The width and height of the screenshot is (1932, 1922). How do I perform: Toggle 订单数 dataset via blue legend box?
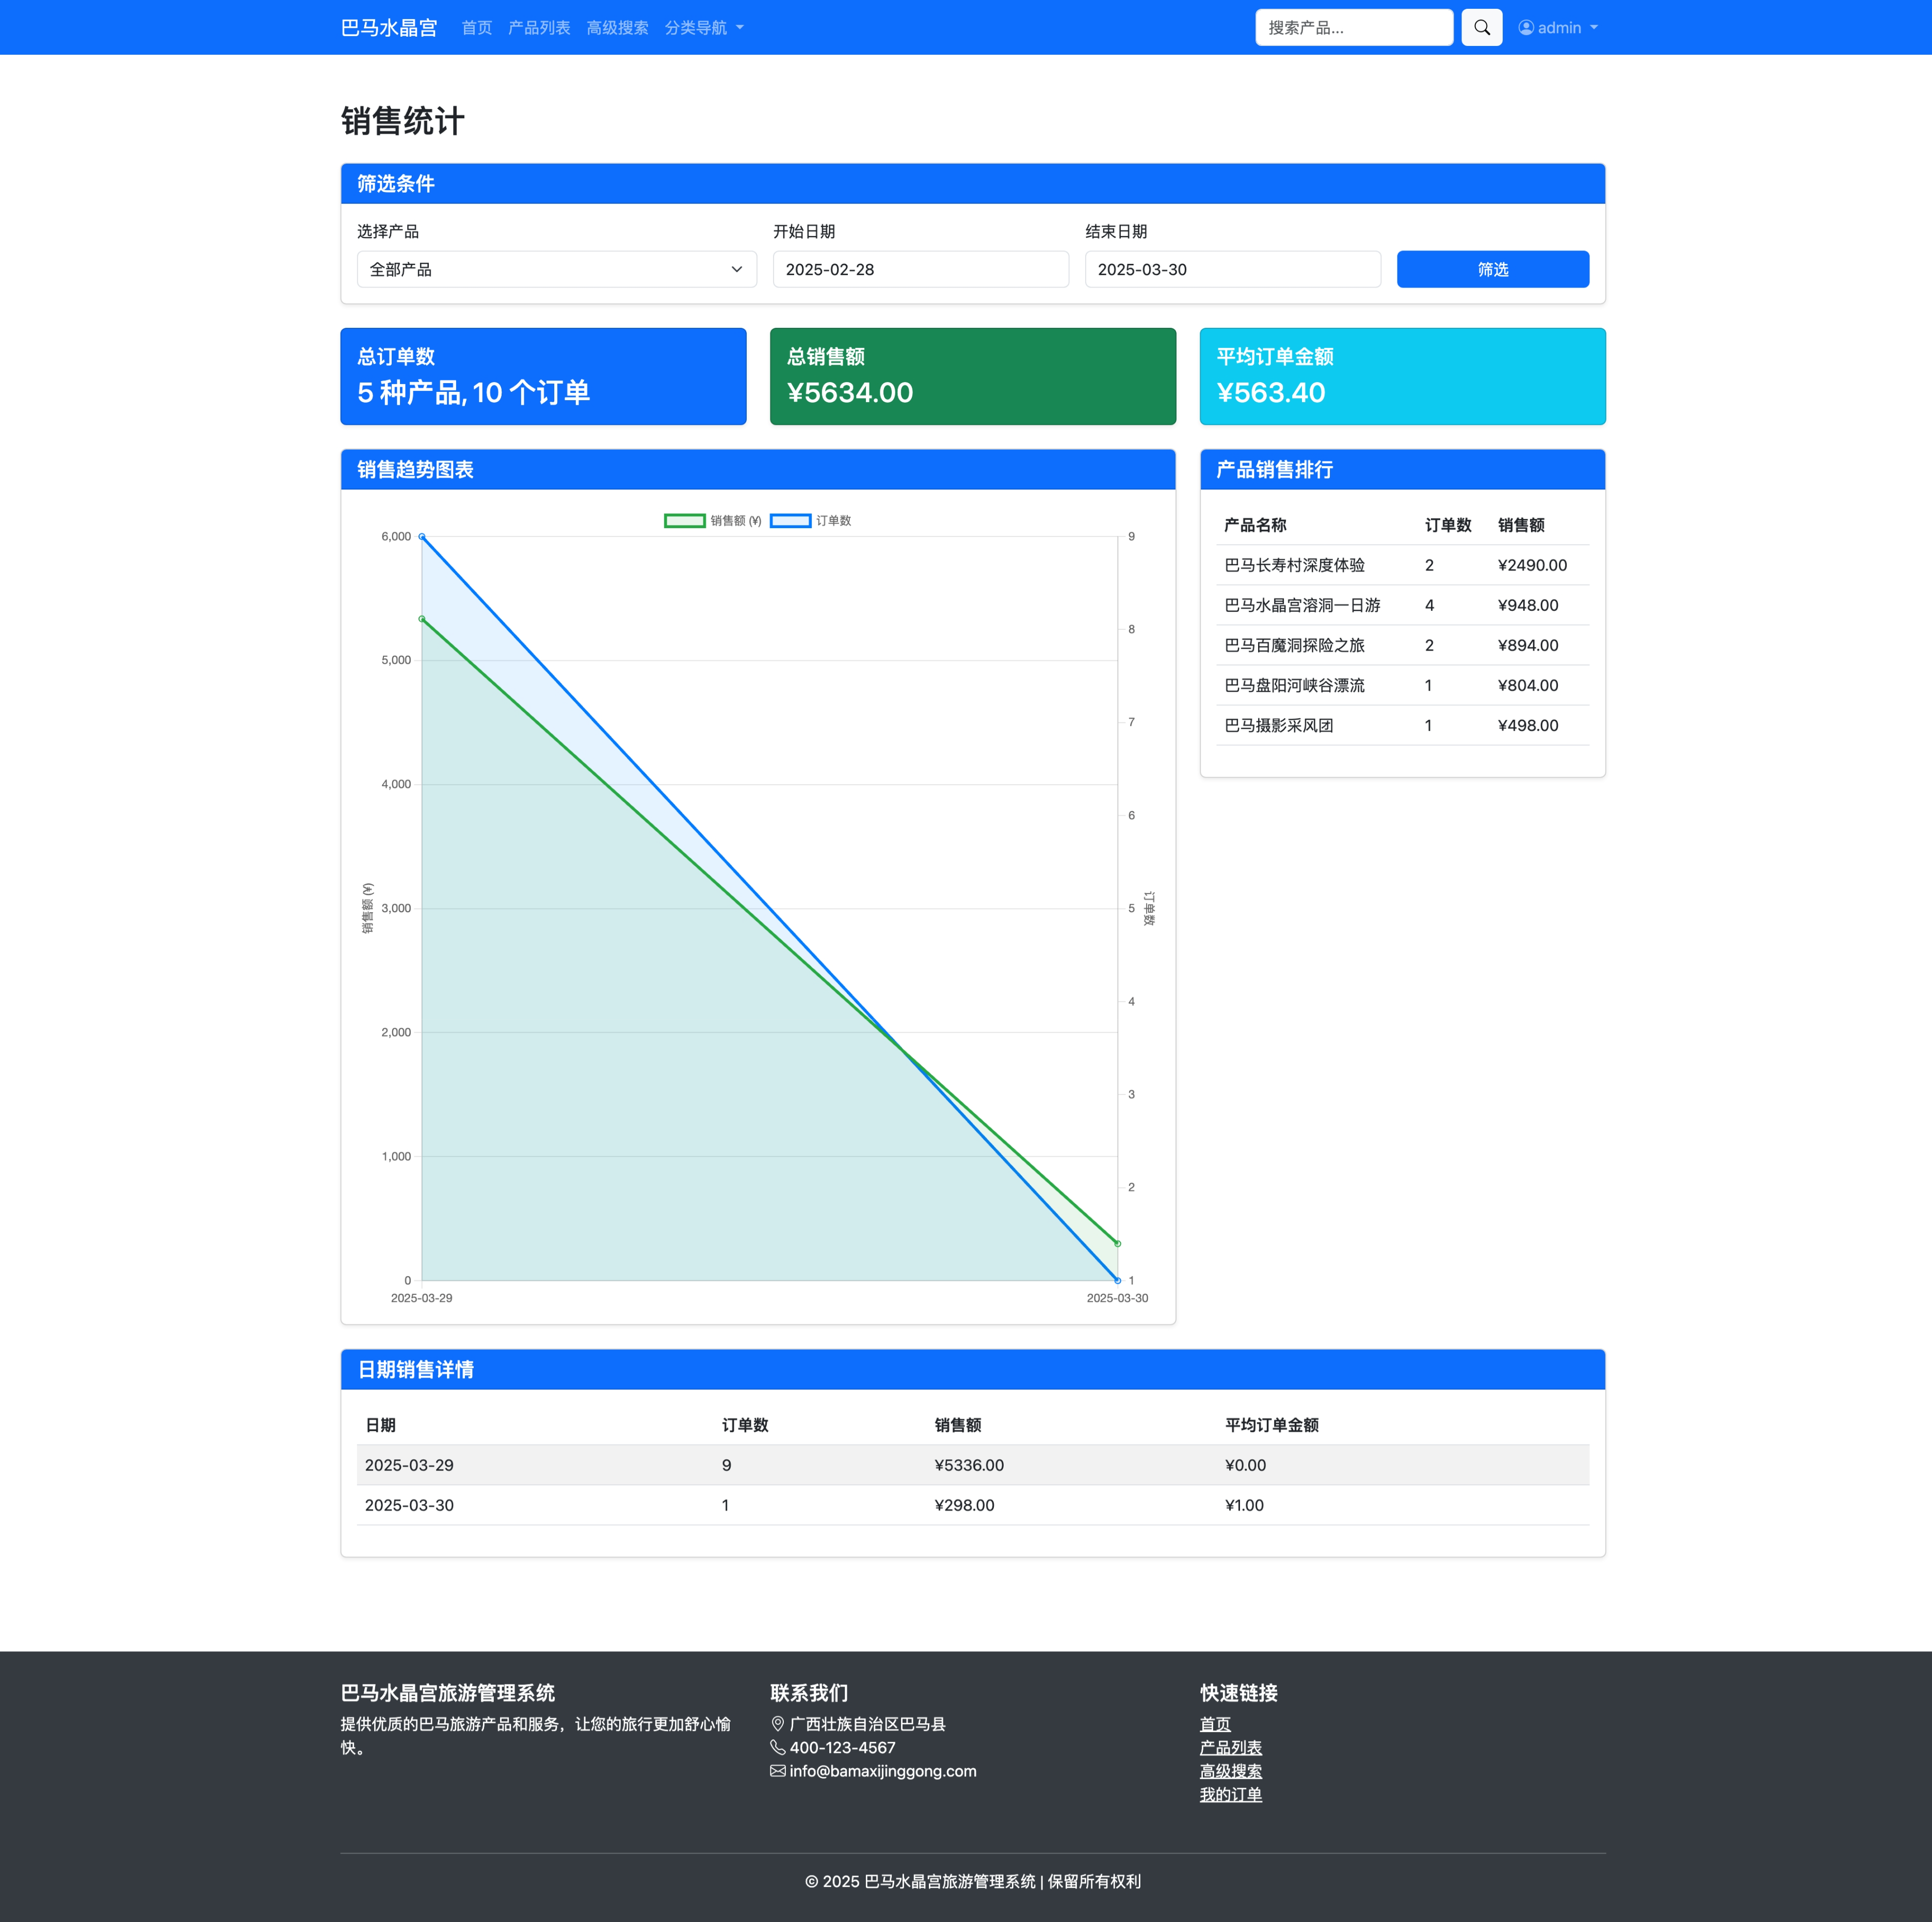pos(790,520)
